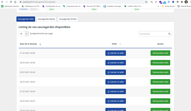Viewport: 191px width, 111px height.
Task: Click the browser forward arrow
Action: click(7, 2)
